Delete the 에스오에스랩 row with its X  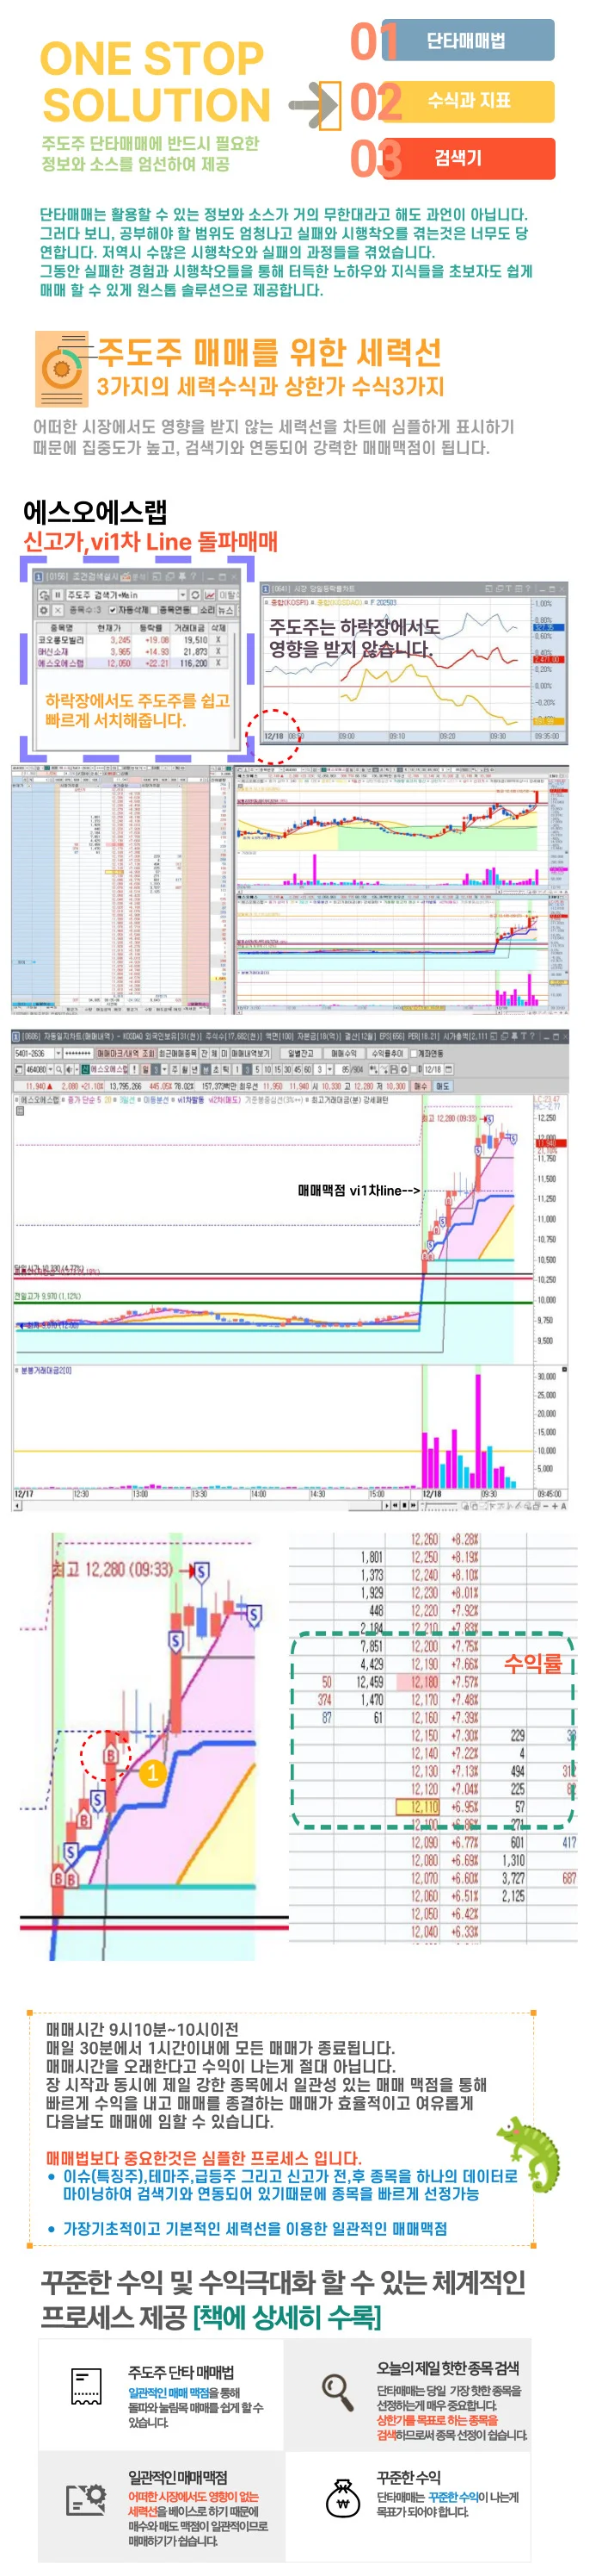tap(218, 664)
